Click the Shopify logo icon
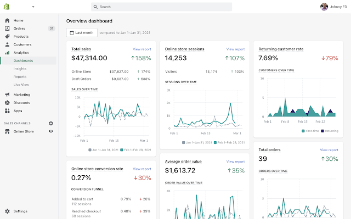 pyautogui.click(x=7, y=7)
